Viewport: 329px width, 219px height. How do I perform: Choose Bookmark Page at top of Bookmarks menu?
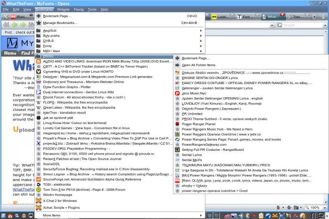pos(120,16)
